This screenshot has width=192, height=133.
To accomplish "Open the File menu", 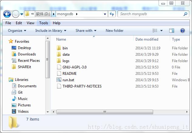I will (x=8, y=23).
